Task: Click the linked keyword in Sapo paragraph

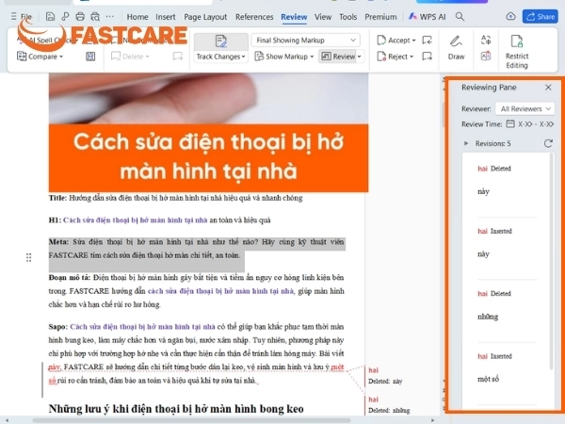Action: click(142, 327)
